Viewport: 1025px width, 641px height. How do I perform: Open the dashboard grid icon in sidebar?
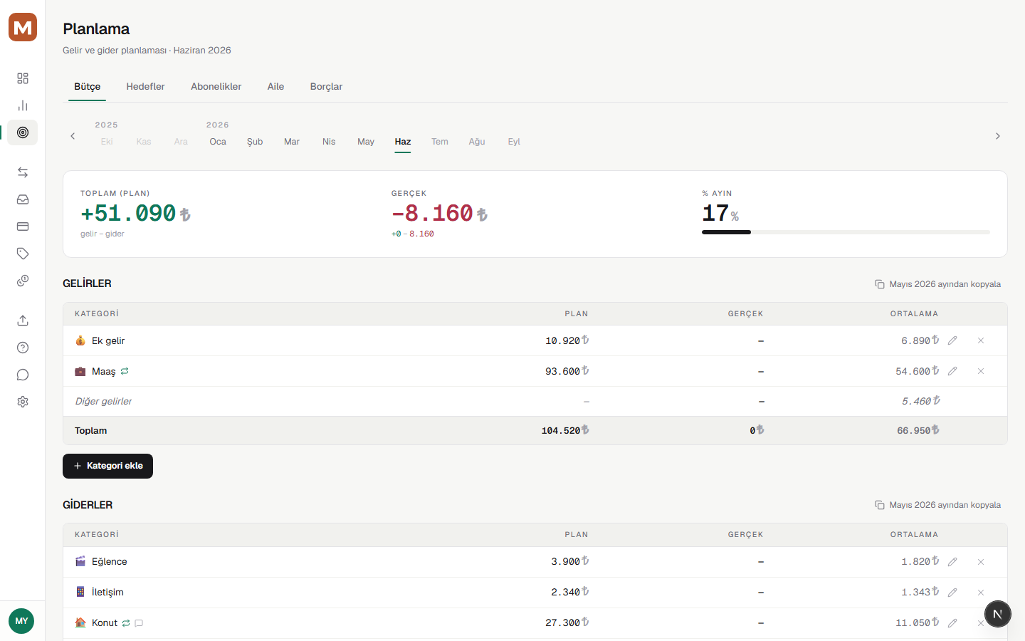click(x=23, y=78)
